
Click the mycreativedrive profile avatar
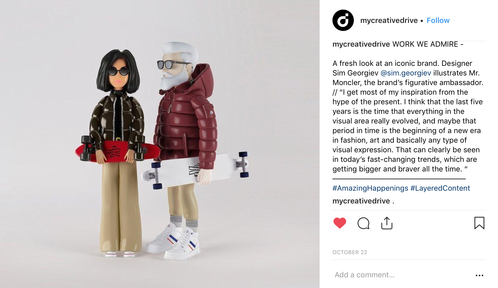click(x=343, y=20)
